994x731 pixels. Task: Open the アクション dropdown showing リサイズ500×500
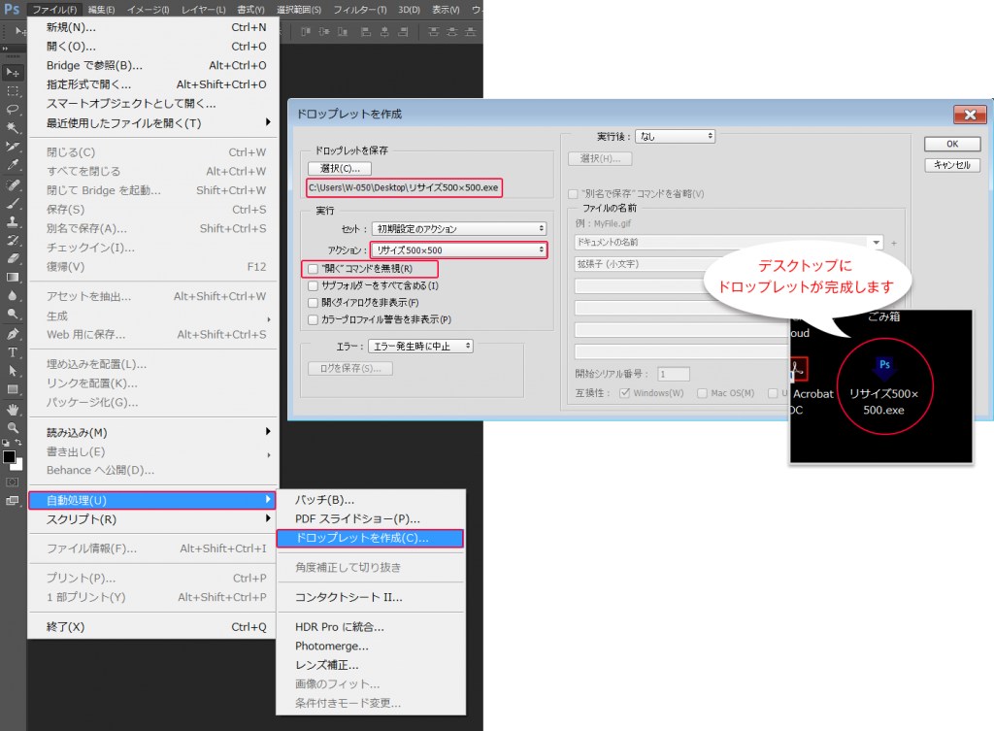click(459, 249)
